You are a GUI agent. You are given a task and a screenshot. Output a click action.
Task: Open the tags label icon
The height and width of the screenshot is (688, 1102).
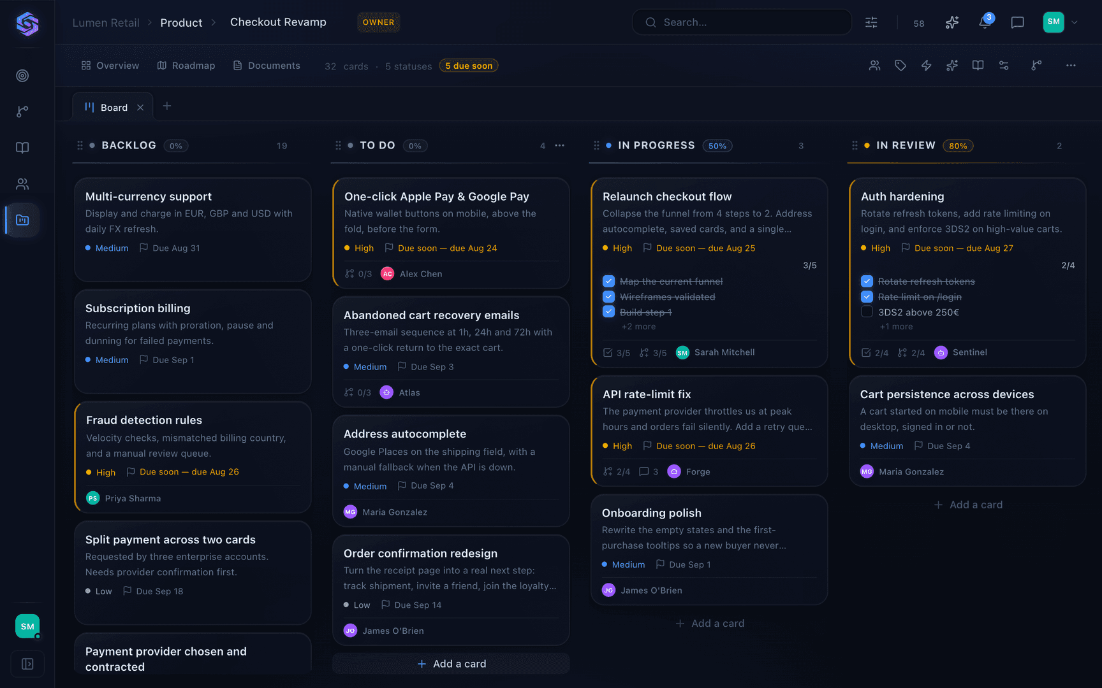point(900,66)
